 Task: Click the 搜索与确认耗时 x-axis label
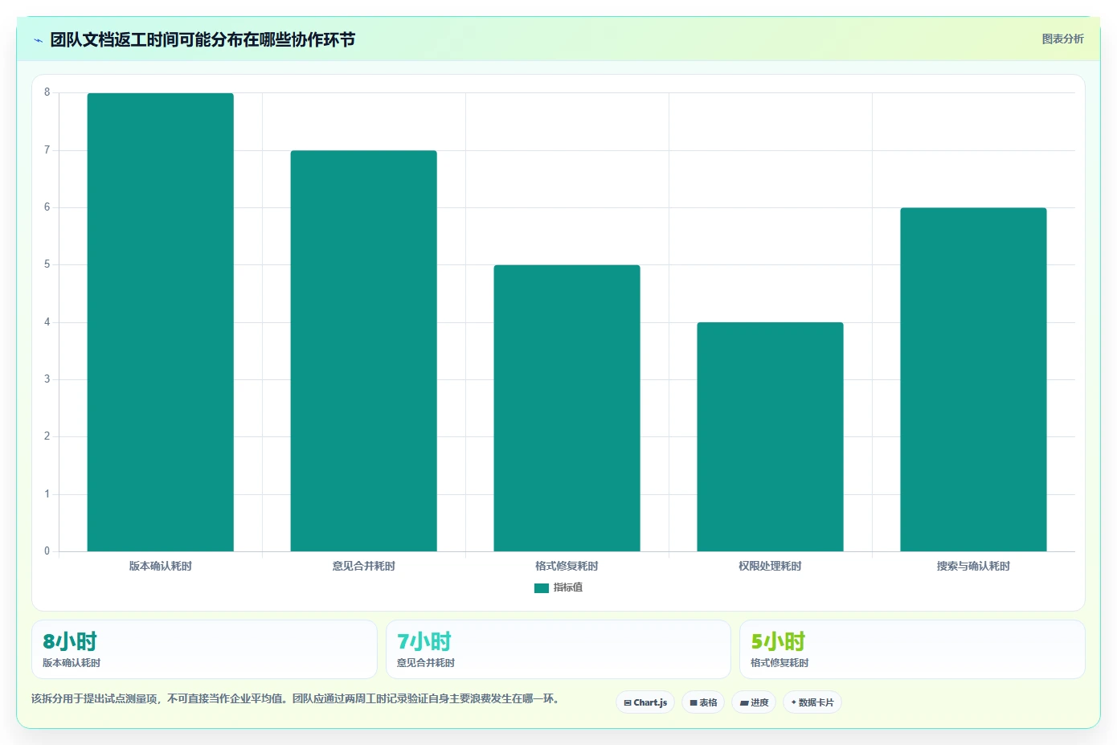pyautogui.click(x=973, y=566)
